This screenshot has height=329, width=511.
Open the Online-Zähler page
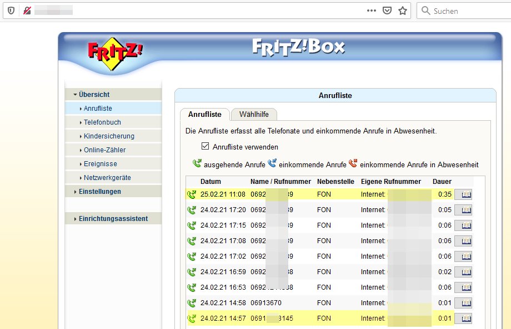(104, 150)
